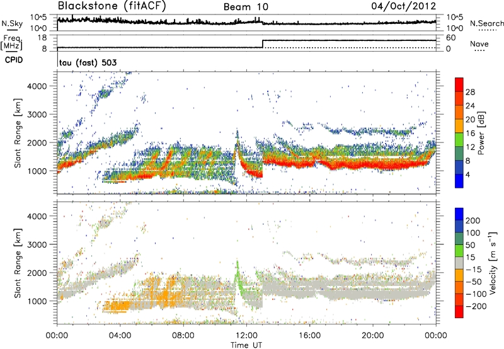Select the 'N.Search' legend label

tap(486, 23)
